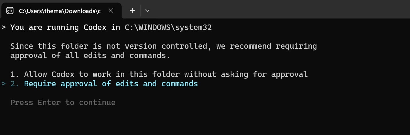Open a new terminal tab with plus button

pos(132,11)
